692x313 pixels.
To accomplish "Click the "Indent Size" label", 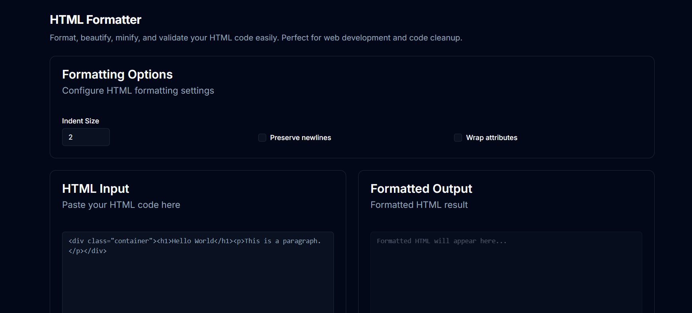I will [80, 121].
